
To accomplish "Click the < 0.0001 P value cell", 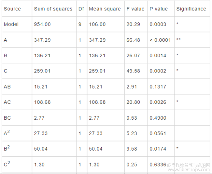I will [x=160, y=40].
